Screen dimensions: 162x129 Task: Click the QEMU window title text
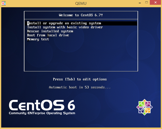click(x=81, y=4)
